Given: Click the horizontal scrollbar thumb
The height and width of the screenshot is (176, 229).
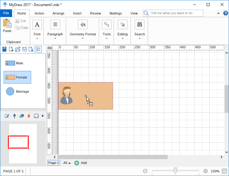Looking at the screenshot, I should pos(112,157).
